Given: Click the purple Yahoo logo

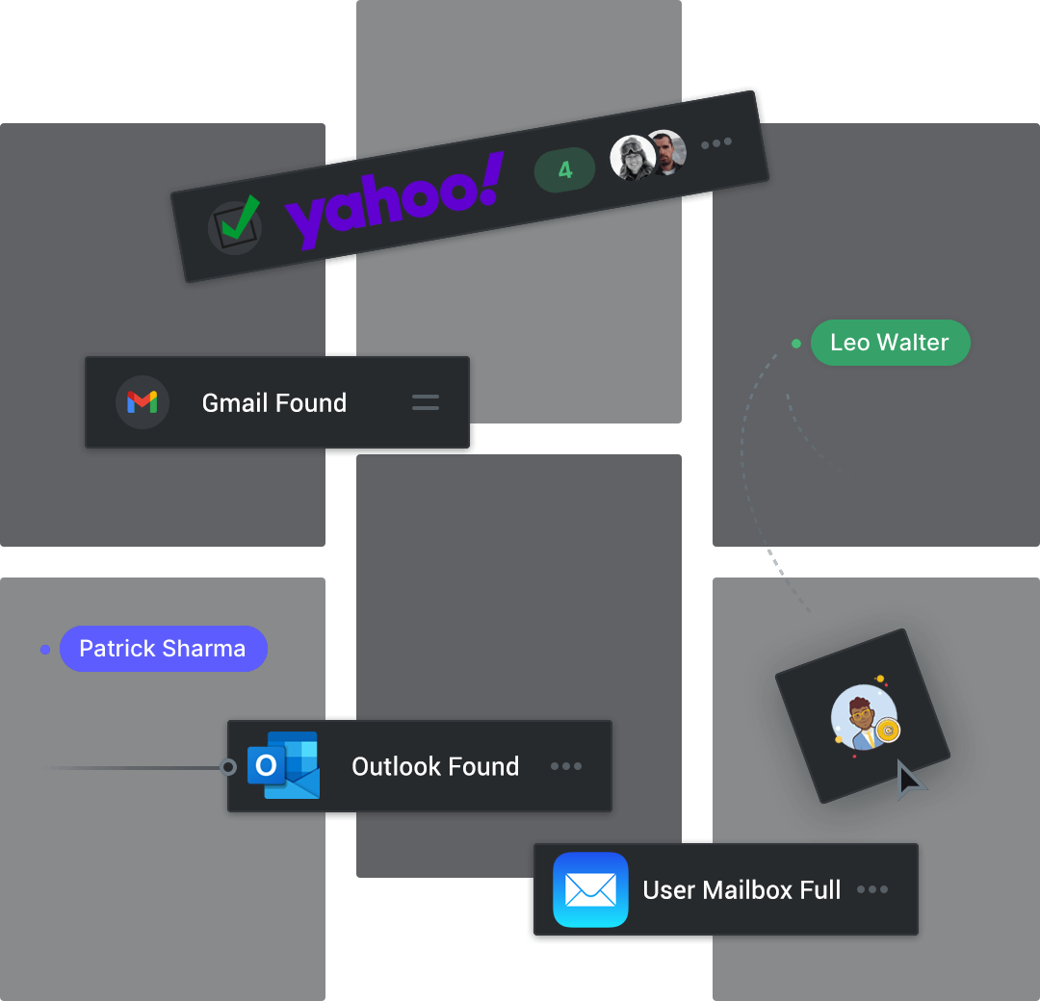Looking at the screenshot, I should 395,201.
